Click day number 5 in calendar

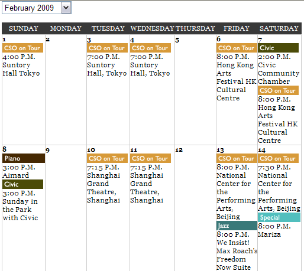pyautogui.click(x=177, y=40)
